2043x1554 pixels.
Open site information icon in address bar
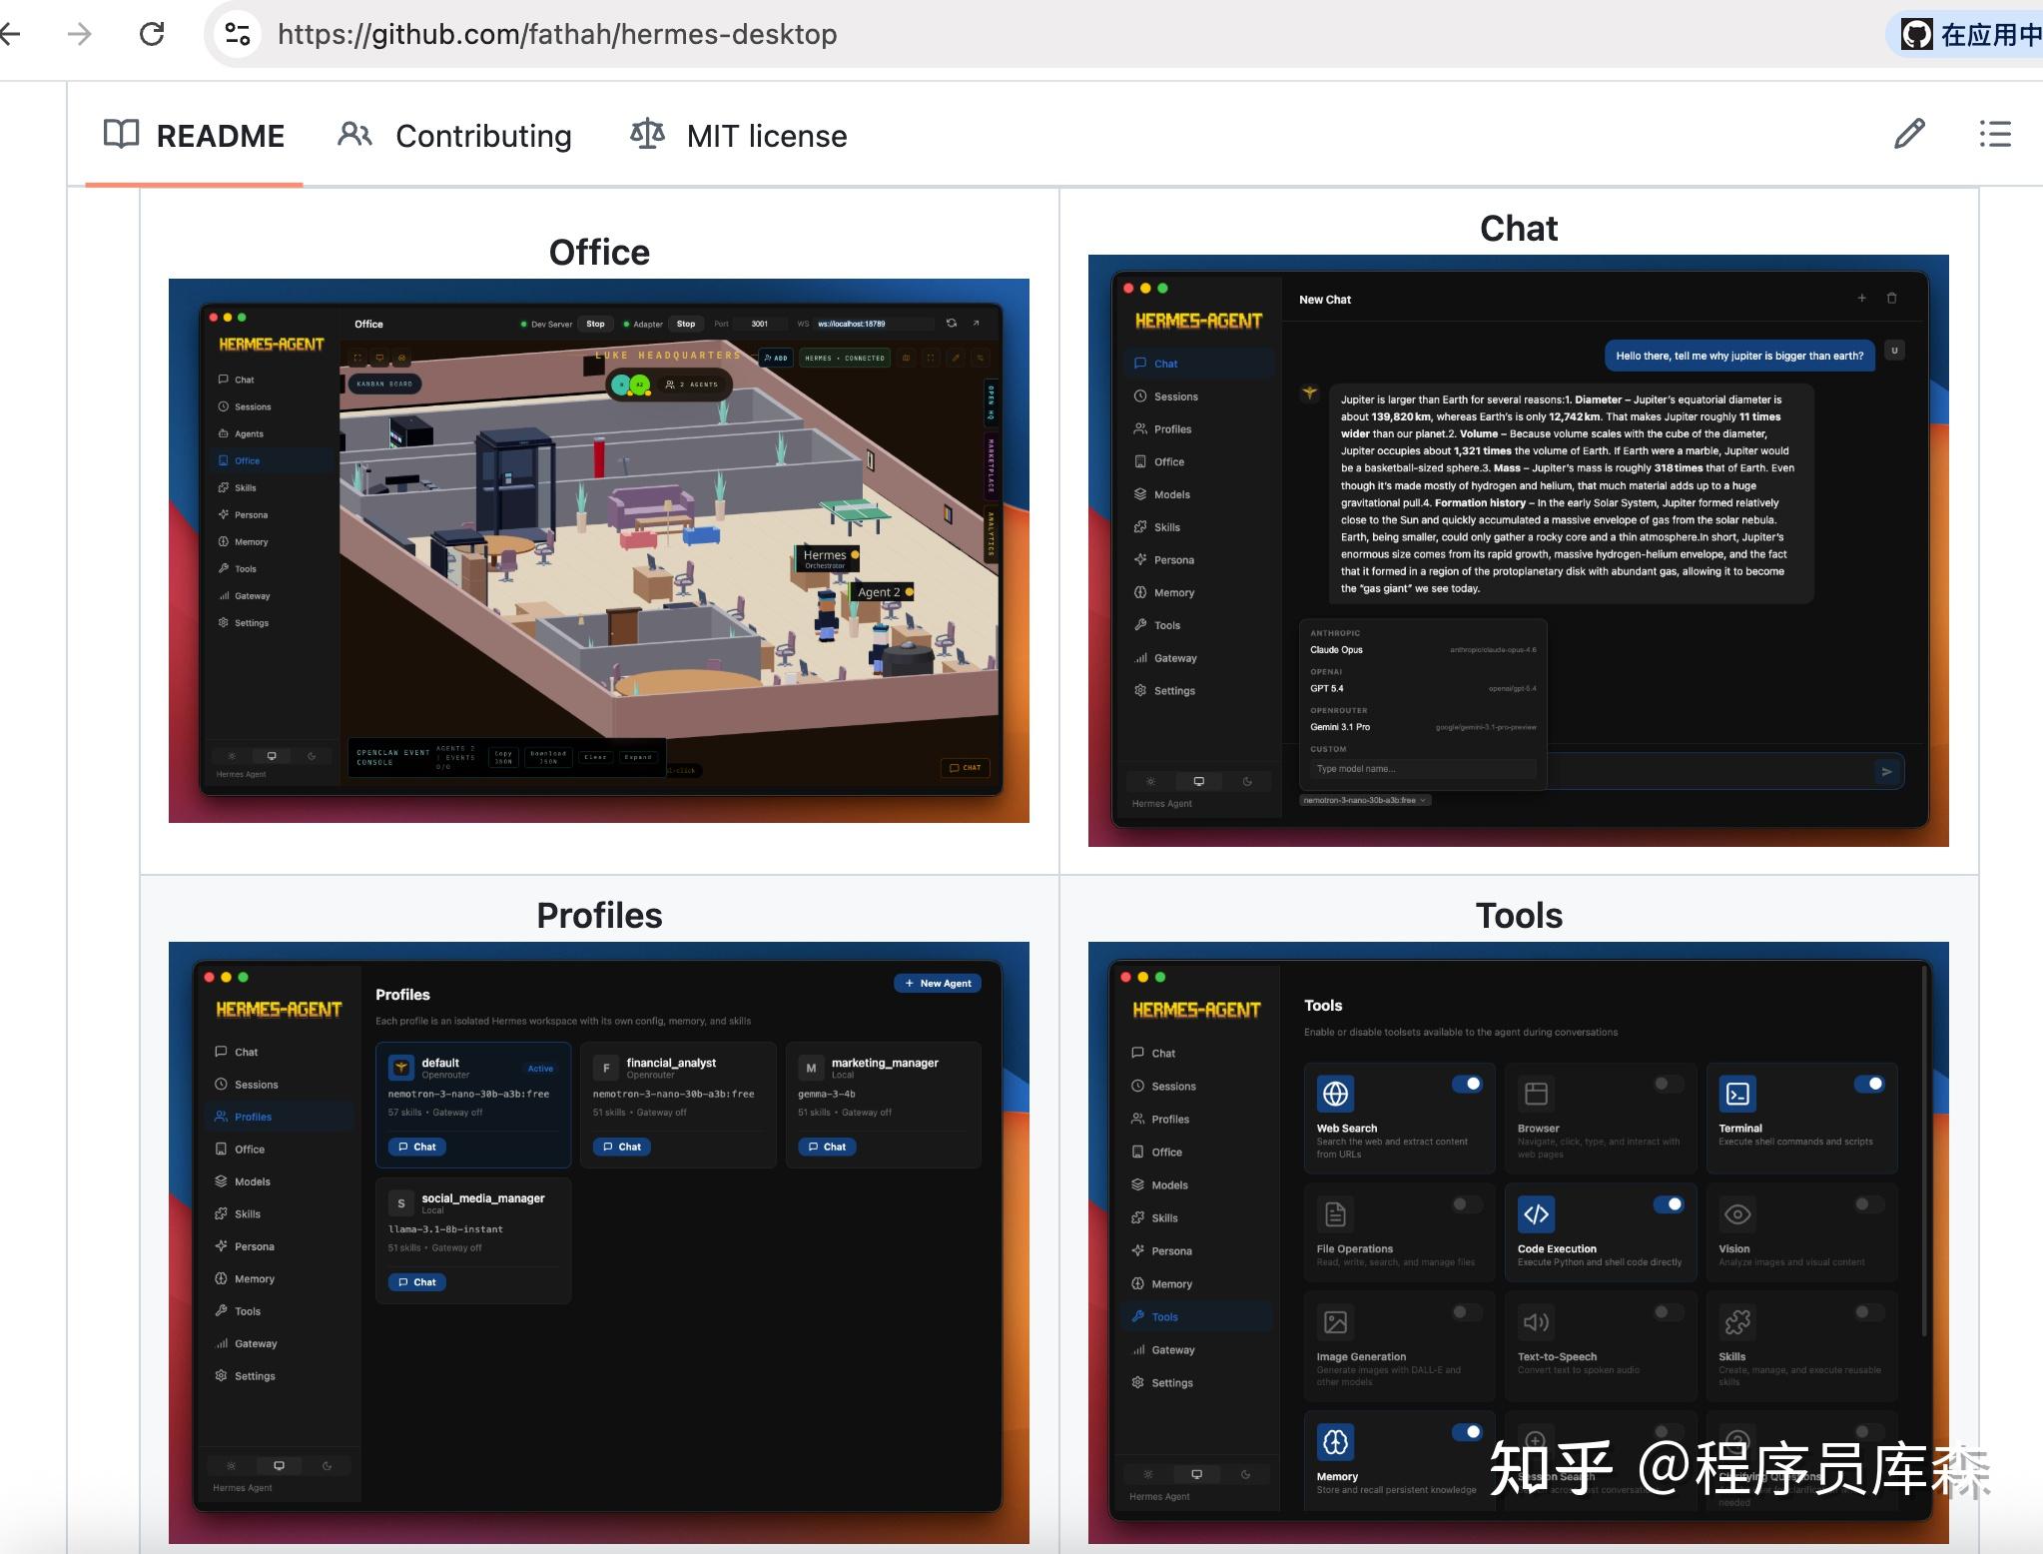pos(238,34)
